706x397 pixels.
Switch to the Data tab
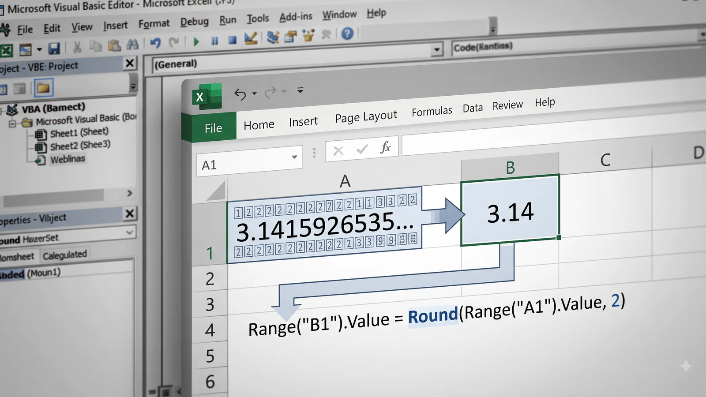473,108
